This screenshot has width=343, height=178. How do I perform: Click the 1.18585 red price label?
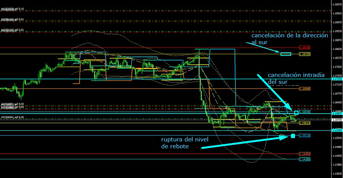point(305,48)
